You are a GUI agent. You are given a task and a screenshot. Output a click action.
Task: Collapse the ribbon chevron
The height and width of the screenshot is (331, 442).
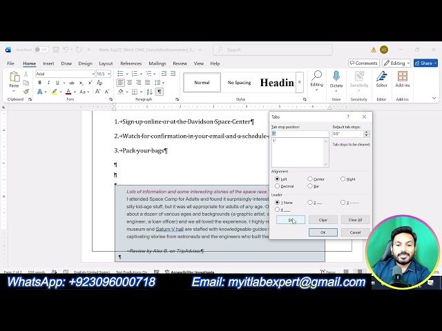(x=434, y=98)
